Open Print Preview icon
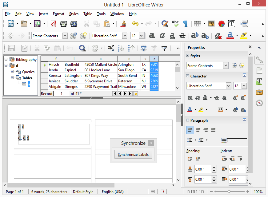 [74, 24]
